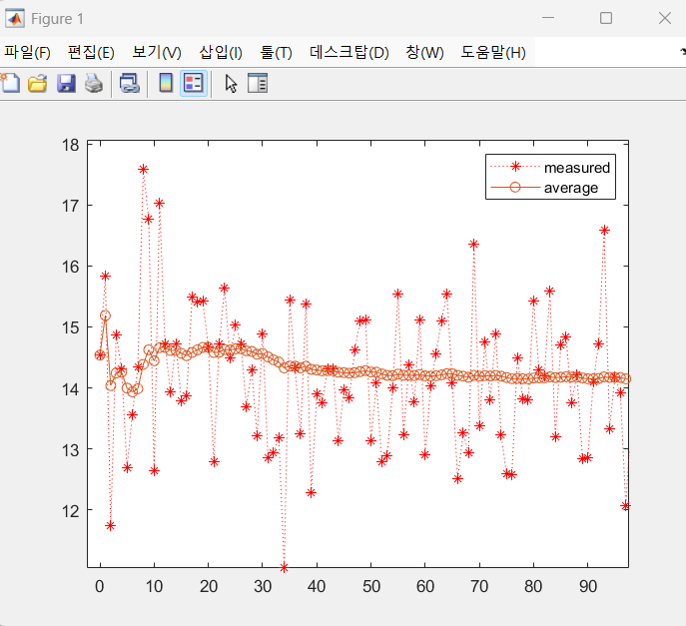Click the y-axis tick label 18
The image size is (686, 626).
(x=71, y=145)
